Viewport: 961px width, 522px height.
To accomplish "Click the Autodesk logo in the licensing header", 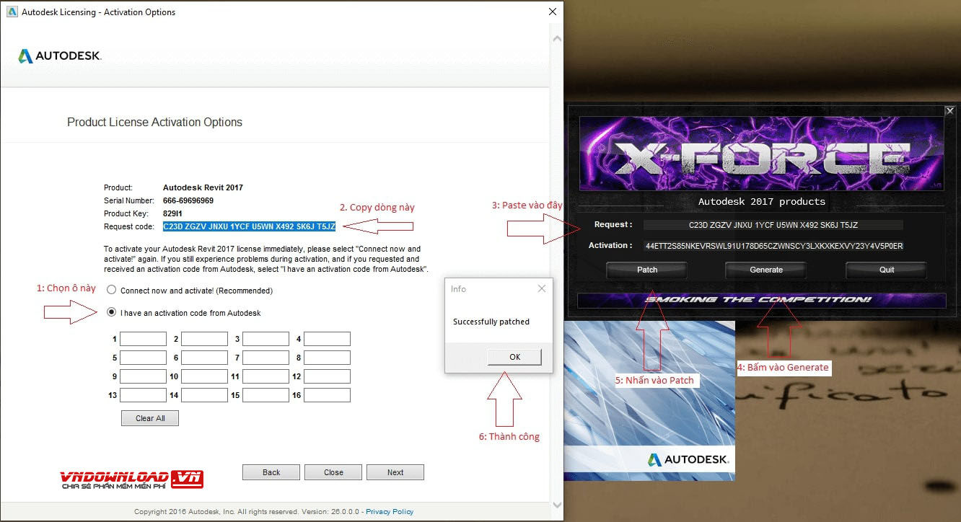I will (60, 56).
